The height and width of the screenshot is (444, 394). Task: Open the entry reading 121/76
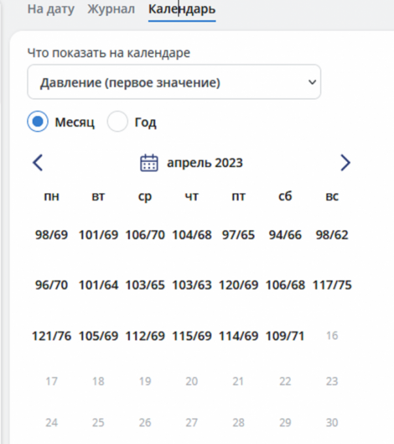52,336
